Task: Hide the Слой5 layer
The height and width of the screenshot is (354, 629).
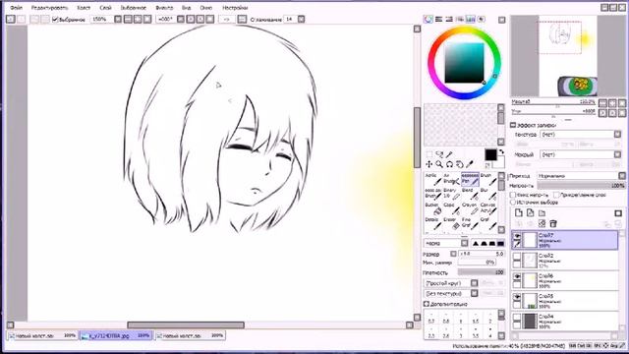Action: [x=517, y=297]
